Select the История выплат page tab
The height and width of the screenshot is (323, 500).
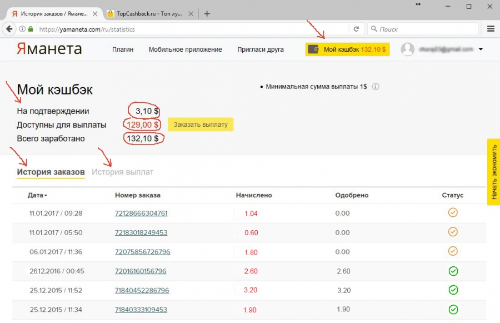(x=122, y=172)
